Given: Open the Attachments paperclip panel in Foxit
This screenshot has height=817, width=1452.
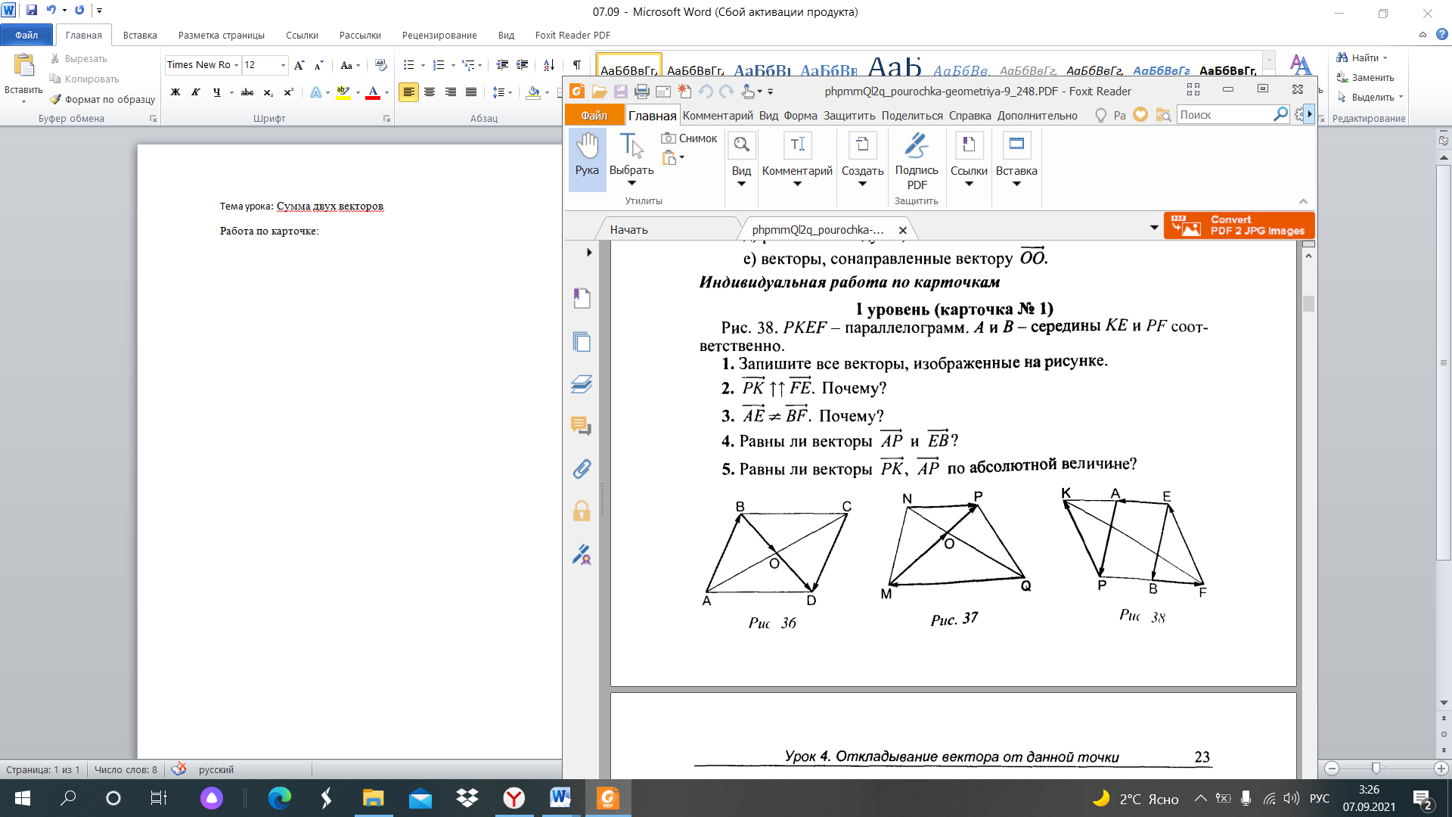Looking at the screenshot, I should [x=582, y=469].
